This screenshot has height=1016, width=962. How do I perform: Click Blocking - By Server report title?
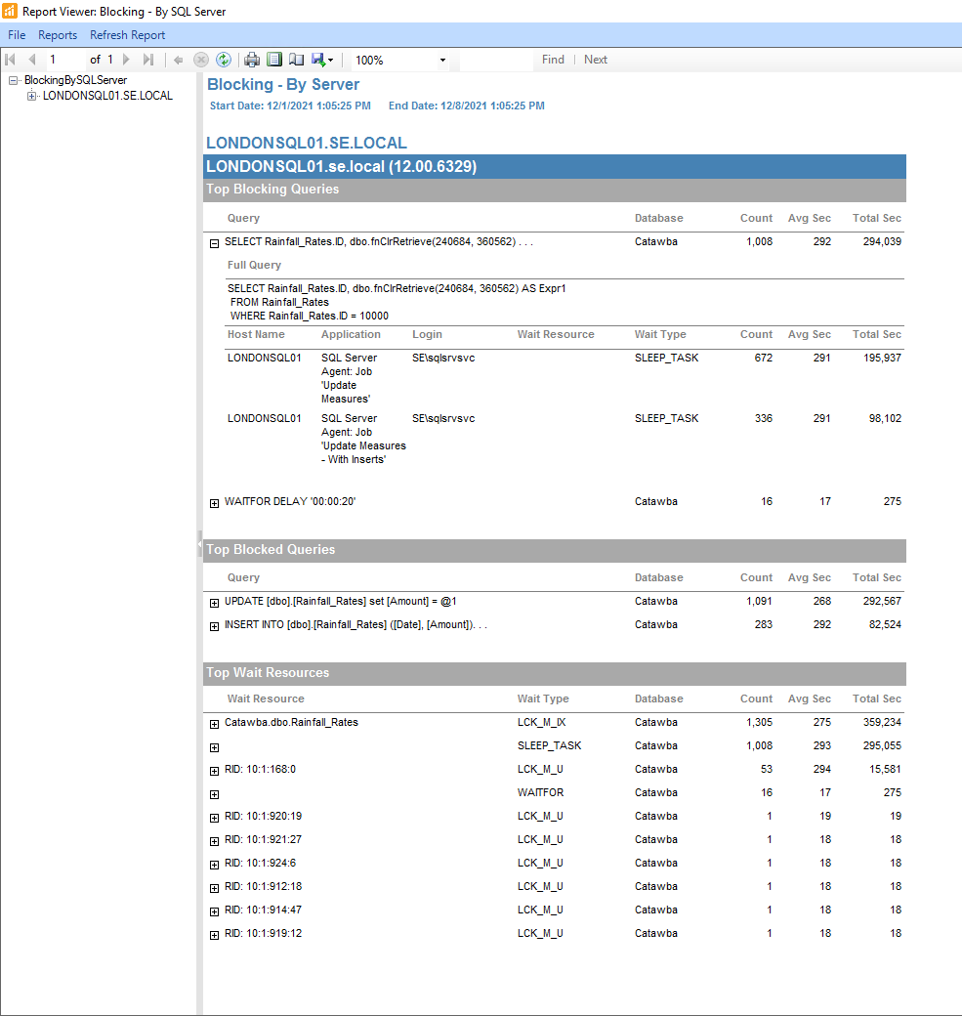tap(283, 85)
